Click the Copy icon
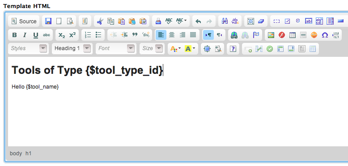The height and width of the screenshot is (166, 348). point(110,21)
